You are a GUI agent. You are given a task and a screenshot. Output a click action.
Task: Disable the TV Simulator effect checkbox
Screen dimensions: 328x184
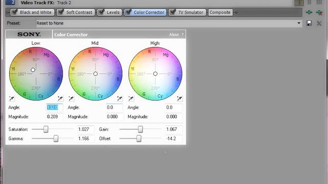pyautogui.click(x=173, y=12)
